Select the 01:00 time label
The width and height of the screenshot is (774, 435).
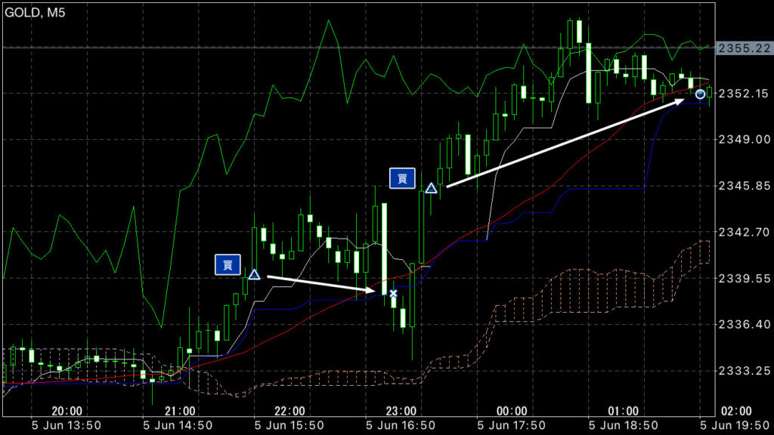624,411
